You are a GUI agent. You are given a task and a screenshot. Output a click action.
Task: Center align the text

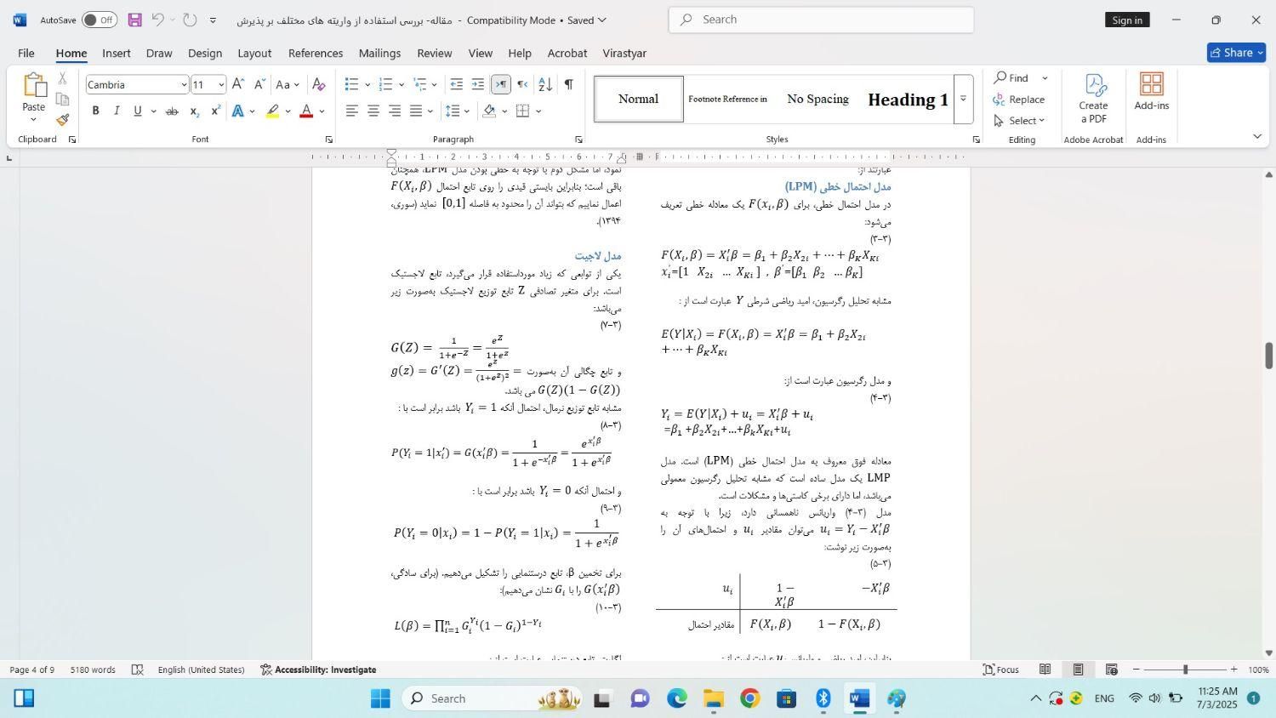[373, 111]
